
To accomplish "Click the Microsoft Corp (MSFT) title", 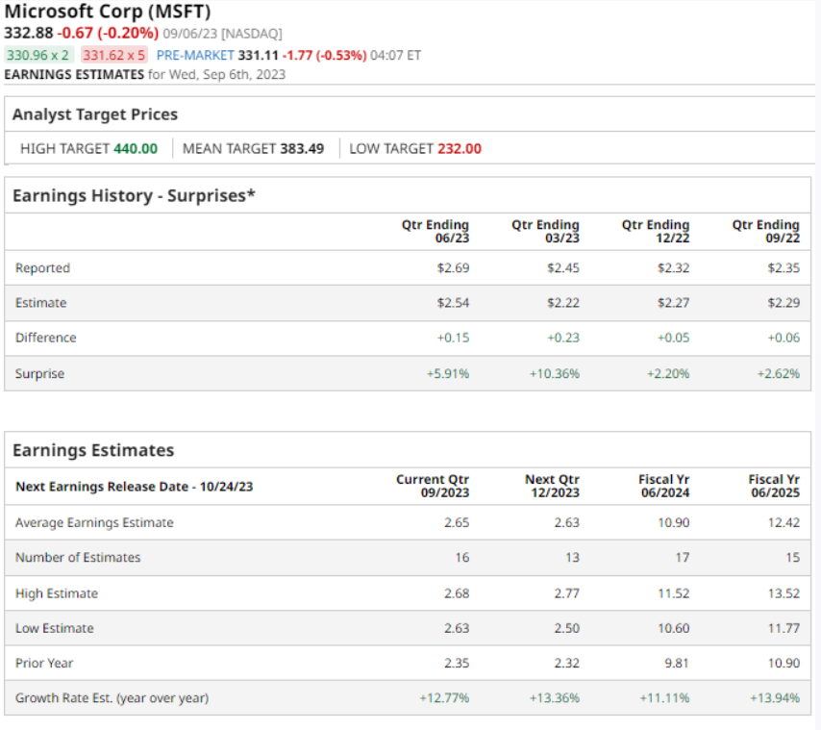I will (108, 11).
